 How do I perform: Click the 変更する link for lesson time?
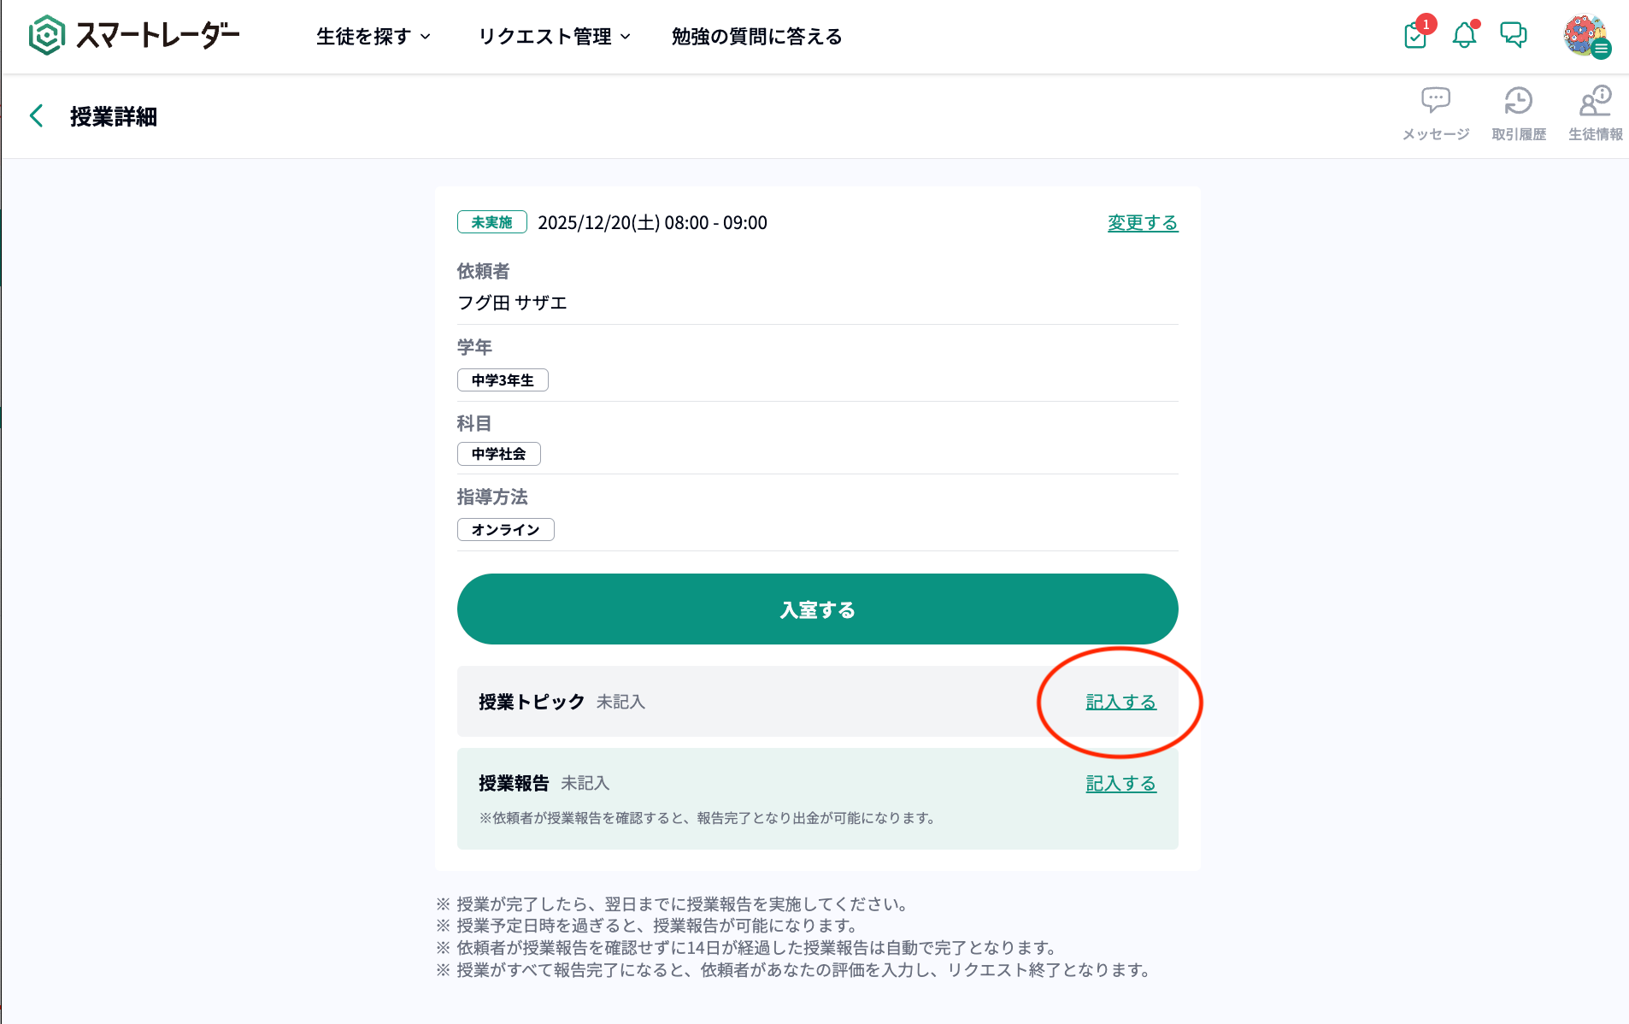(1142, 223)
